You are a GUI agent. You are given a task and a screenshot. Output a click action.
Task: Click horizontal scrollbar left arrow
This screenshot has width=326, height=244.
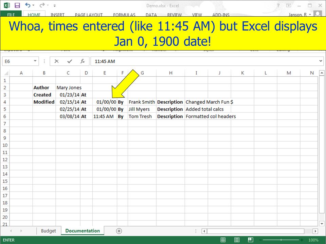(204, 231)
